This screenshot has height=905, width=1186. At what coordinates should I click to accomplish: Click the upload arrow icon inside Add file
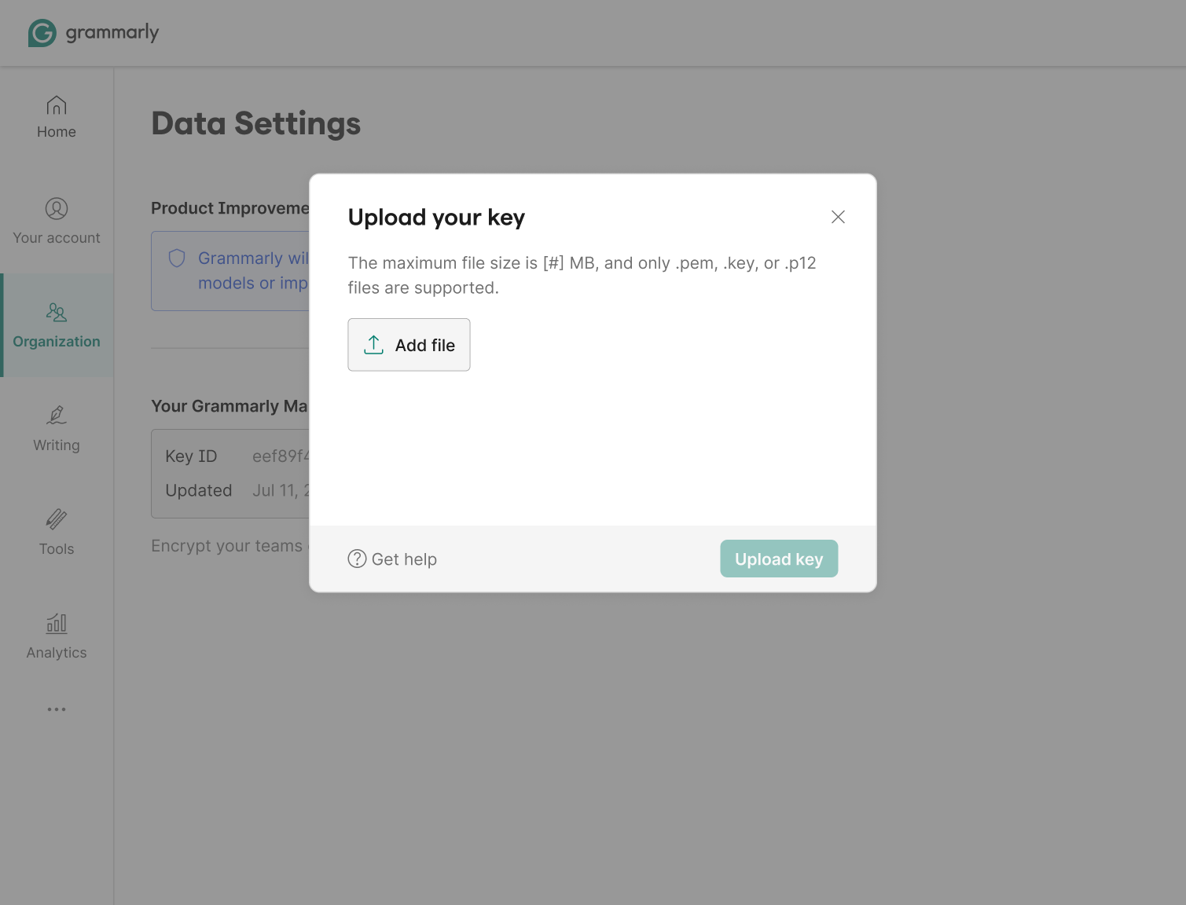click(x=373, y=344)
